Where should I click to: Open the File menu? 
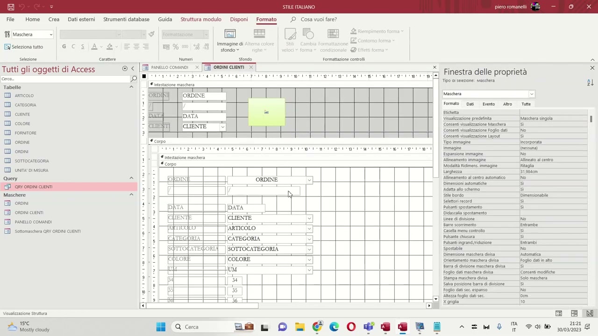10,19
